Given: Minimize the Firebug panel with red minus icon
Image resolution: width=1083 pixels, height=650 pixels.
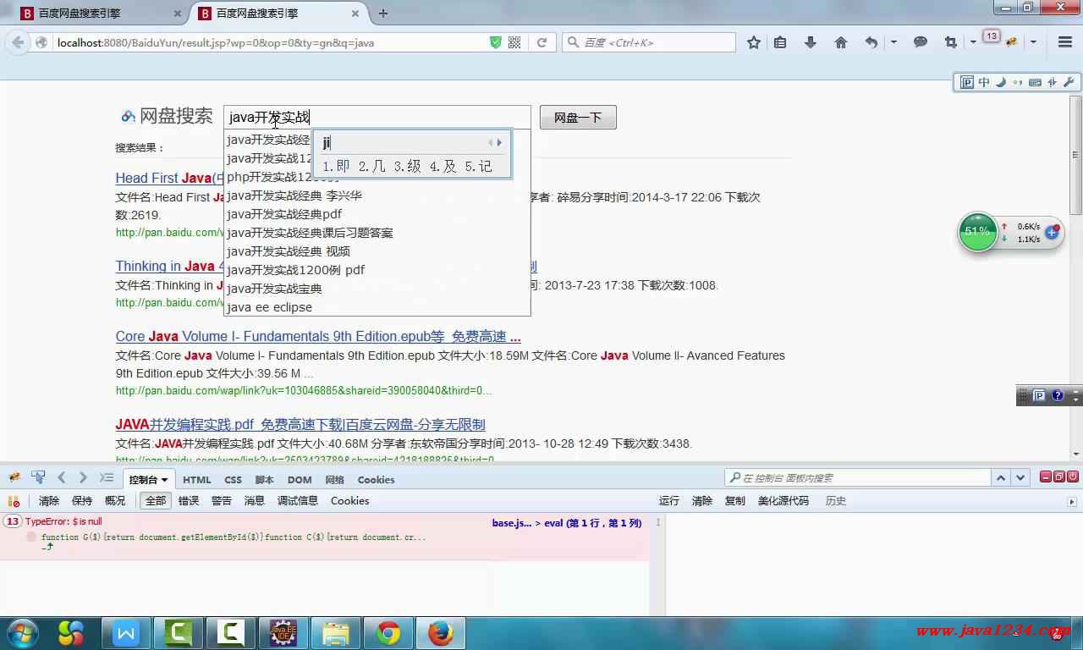Looking at the screenshot, I should [1047, 477].
